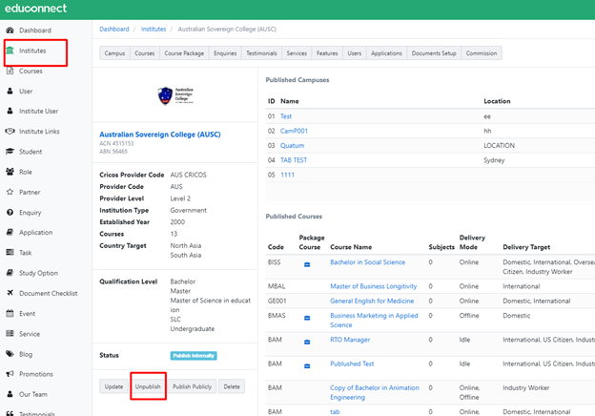Click the Student graduation cap icon
The image size is (595, 416).
point(10,152)
